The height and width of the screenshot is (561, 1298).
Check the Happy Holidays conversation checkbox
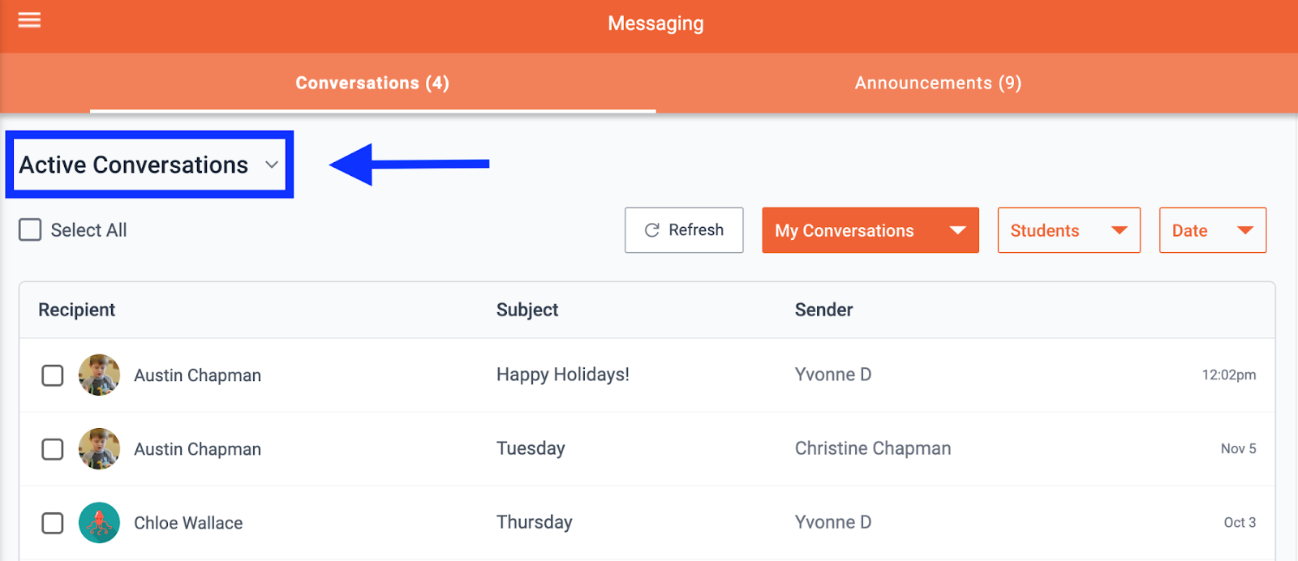53,375
